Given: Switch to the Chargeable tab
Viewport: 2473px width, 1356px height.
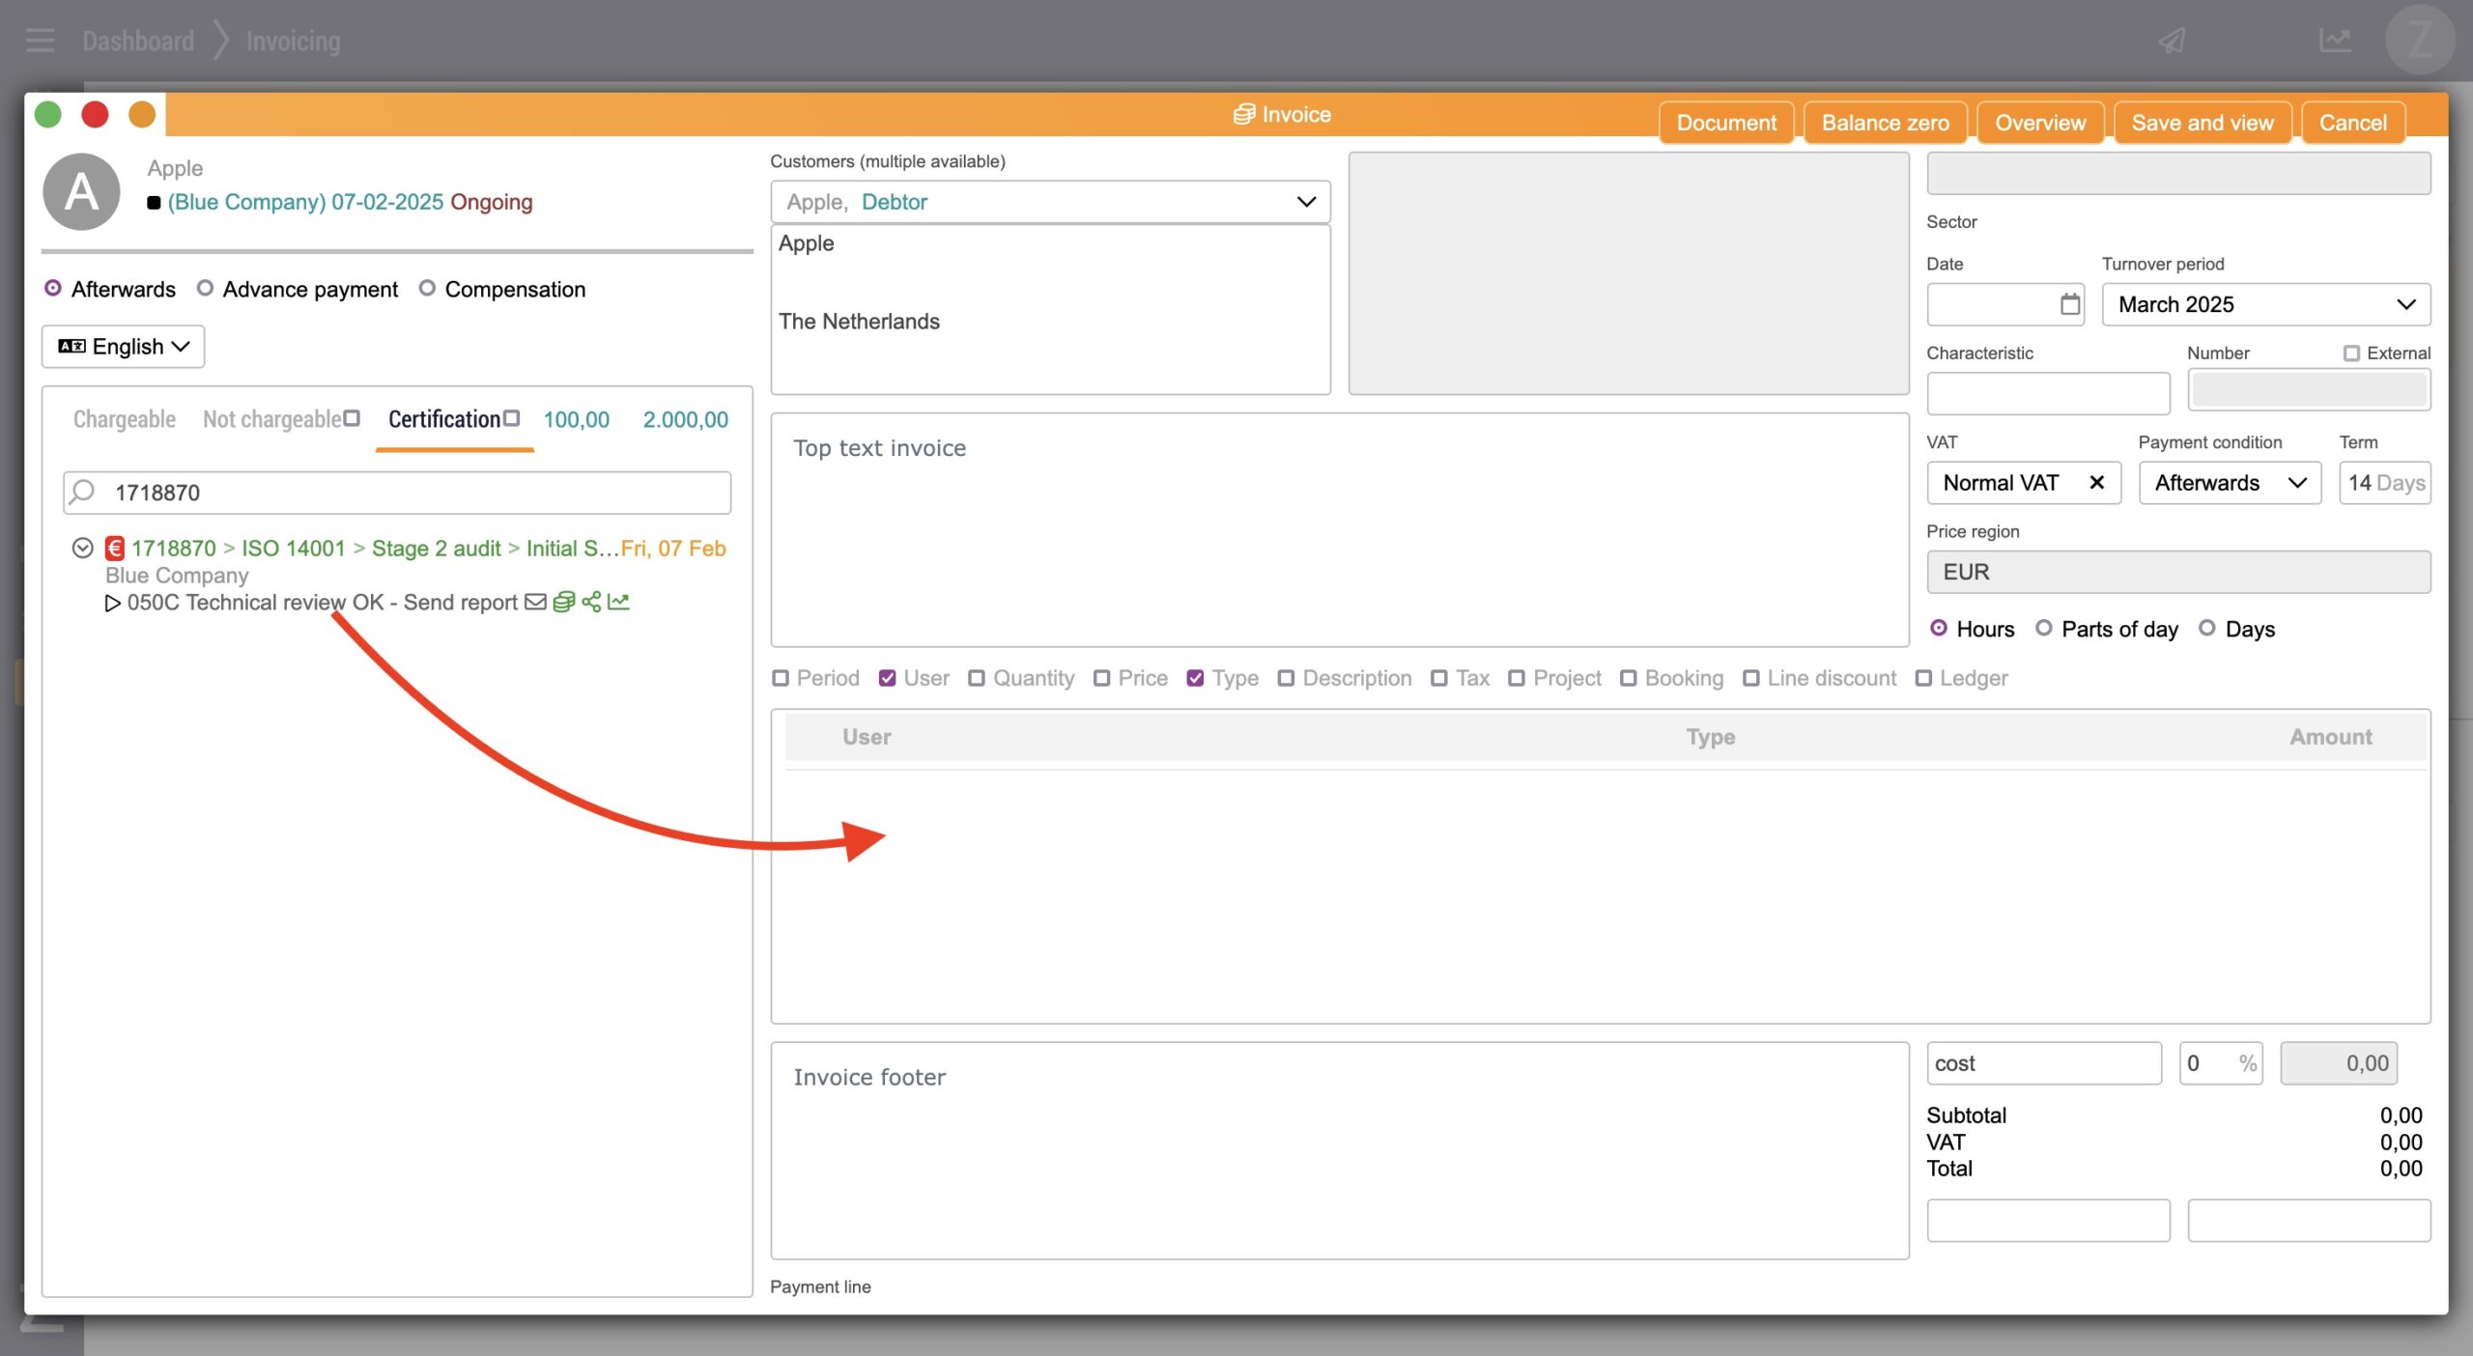Looking at the screenshot, I should 125,419.
